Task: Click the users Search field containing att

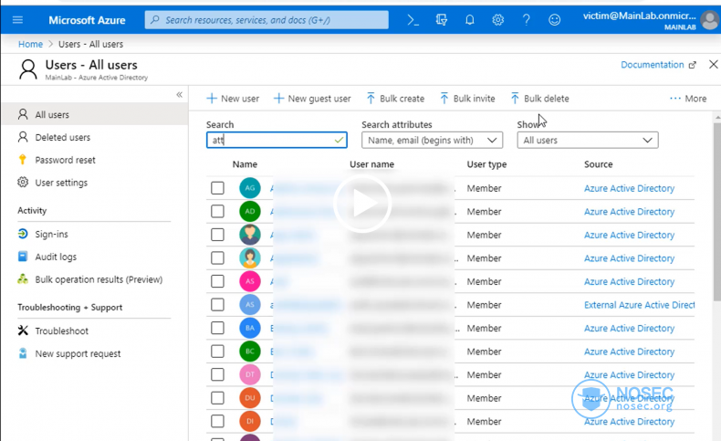Action: (277, 141)
